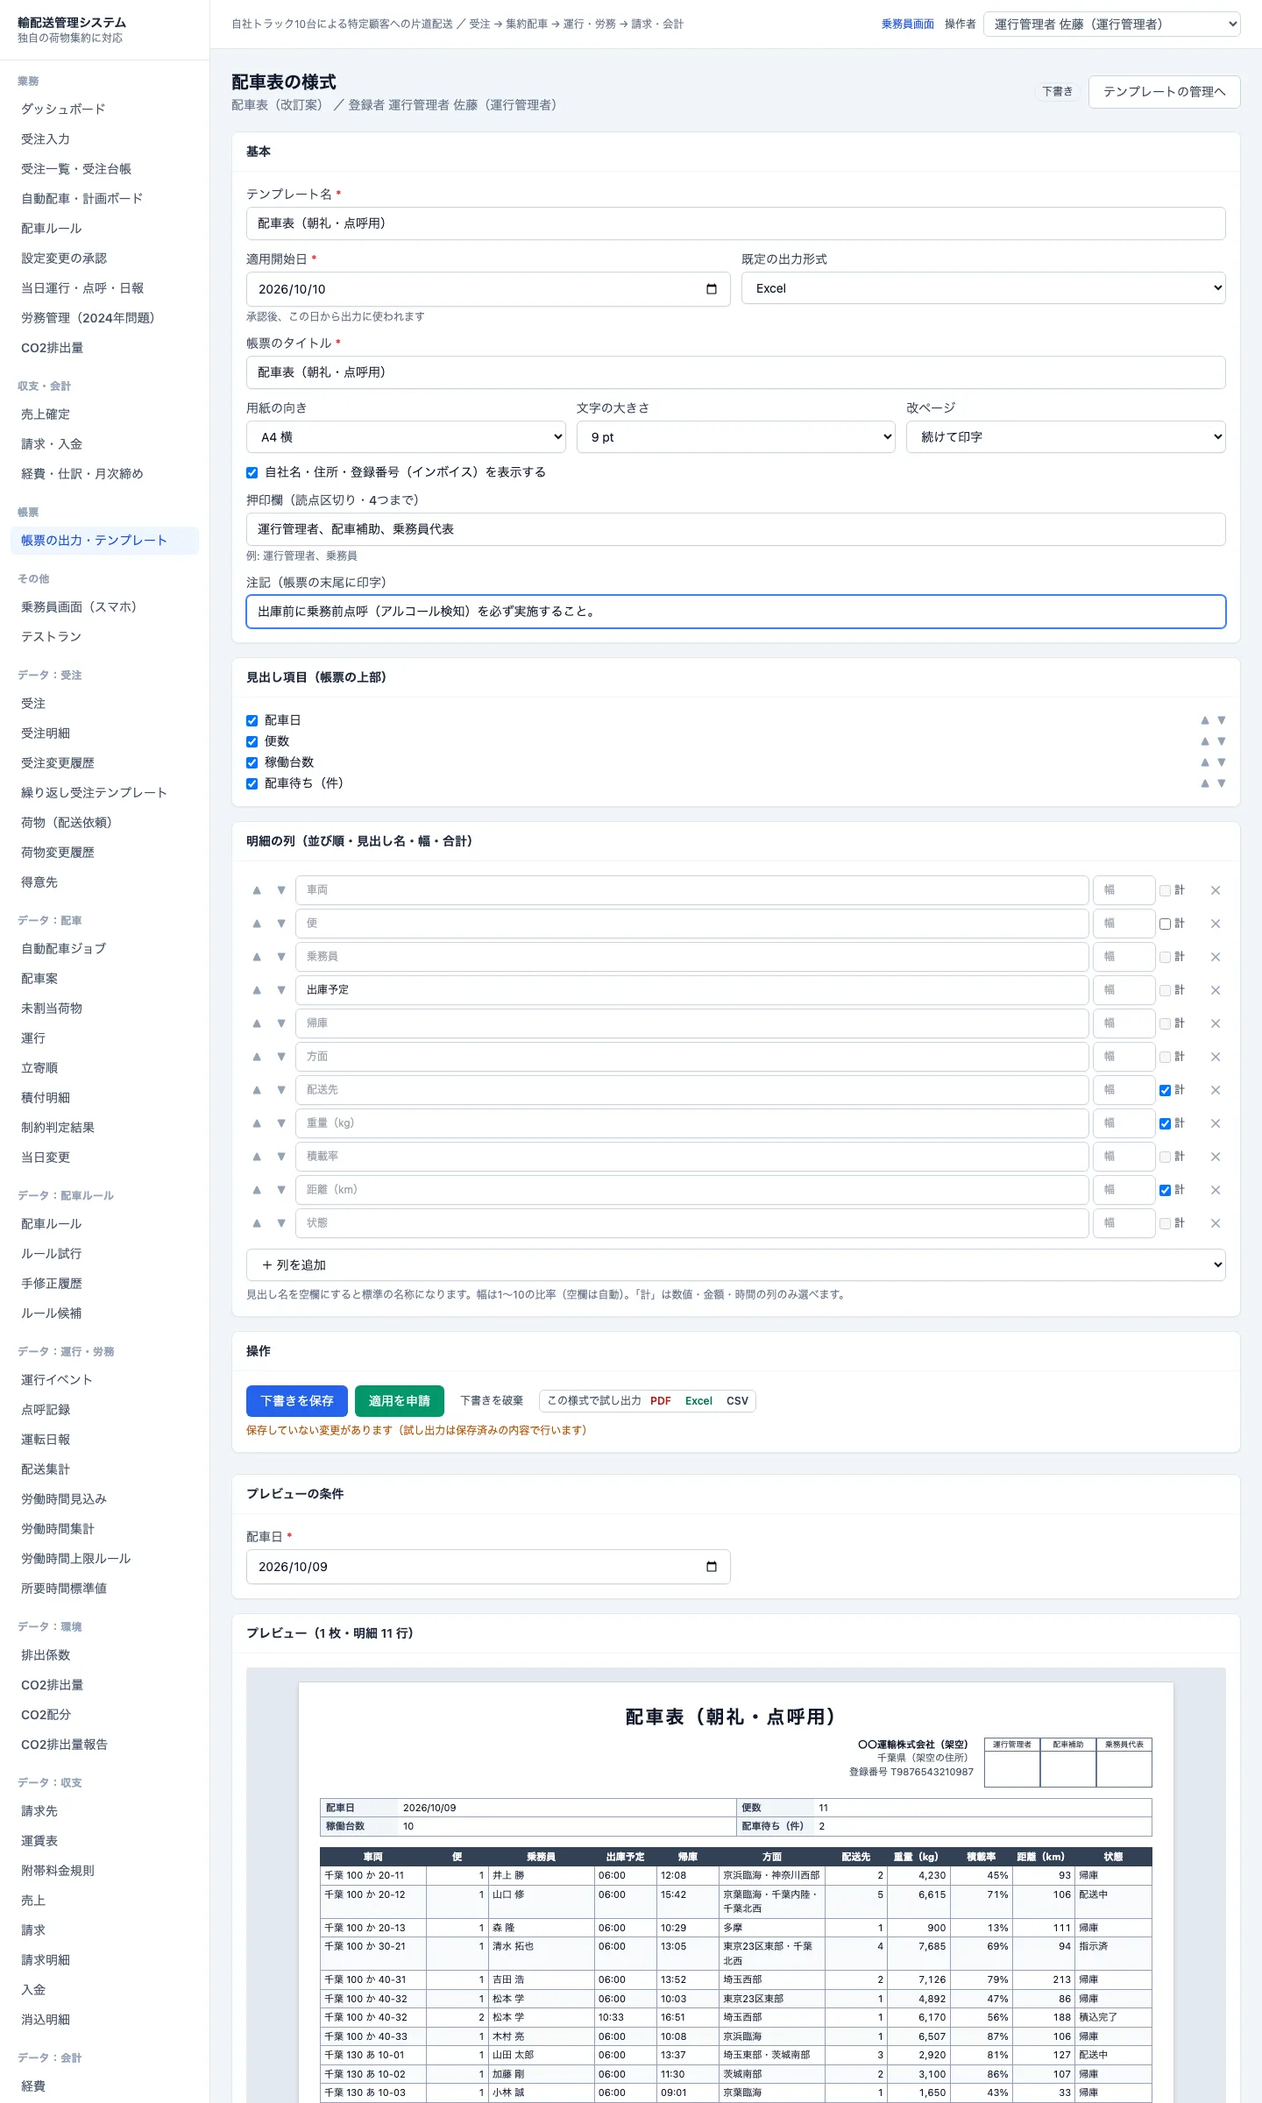
Task: Enable total for the 便 column
Action: (1165, 924)
